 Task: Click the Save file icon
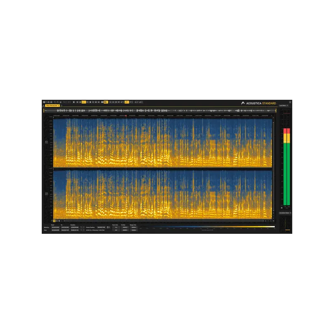(48, 102)
